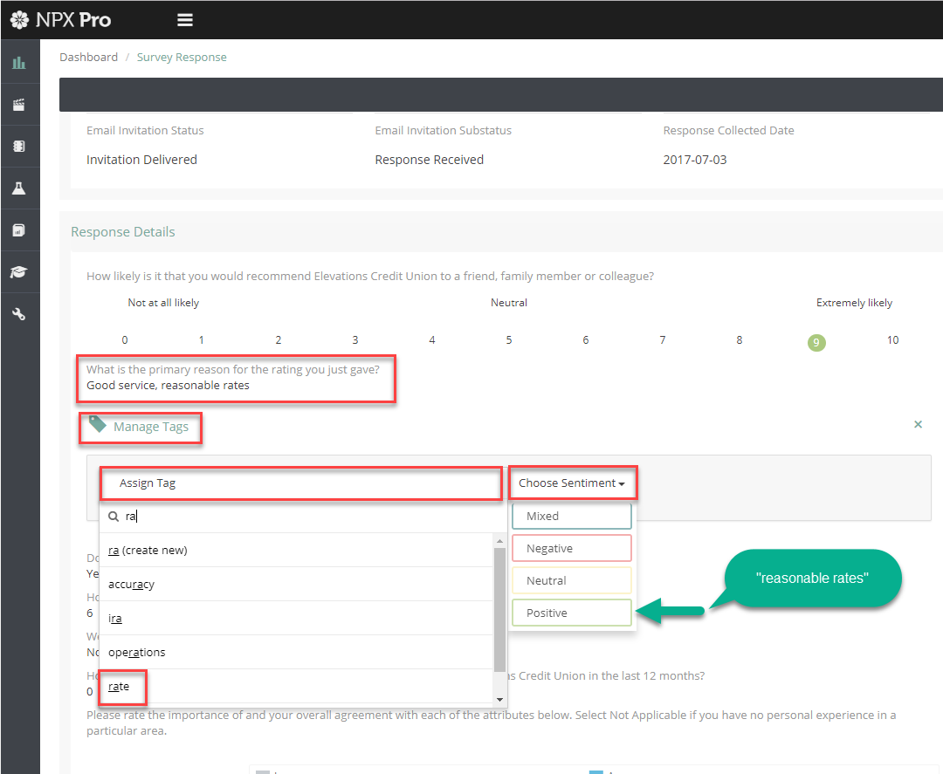This screenshot has height=774, width=943.
Task: Select rating 8 on the likelihood scale
Action: pos(739,340)
